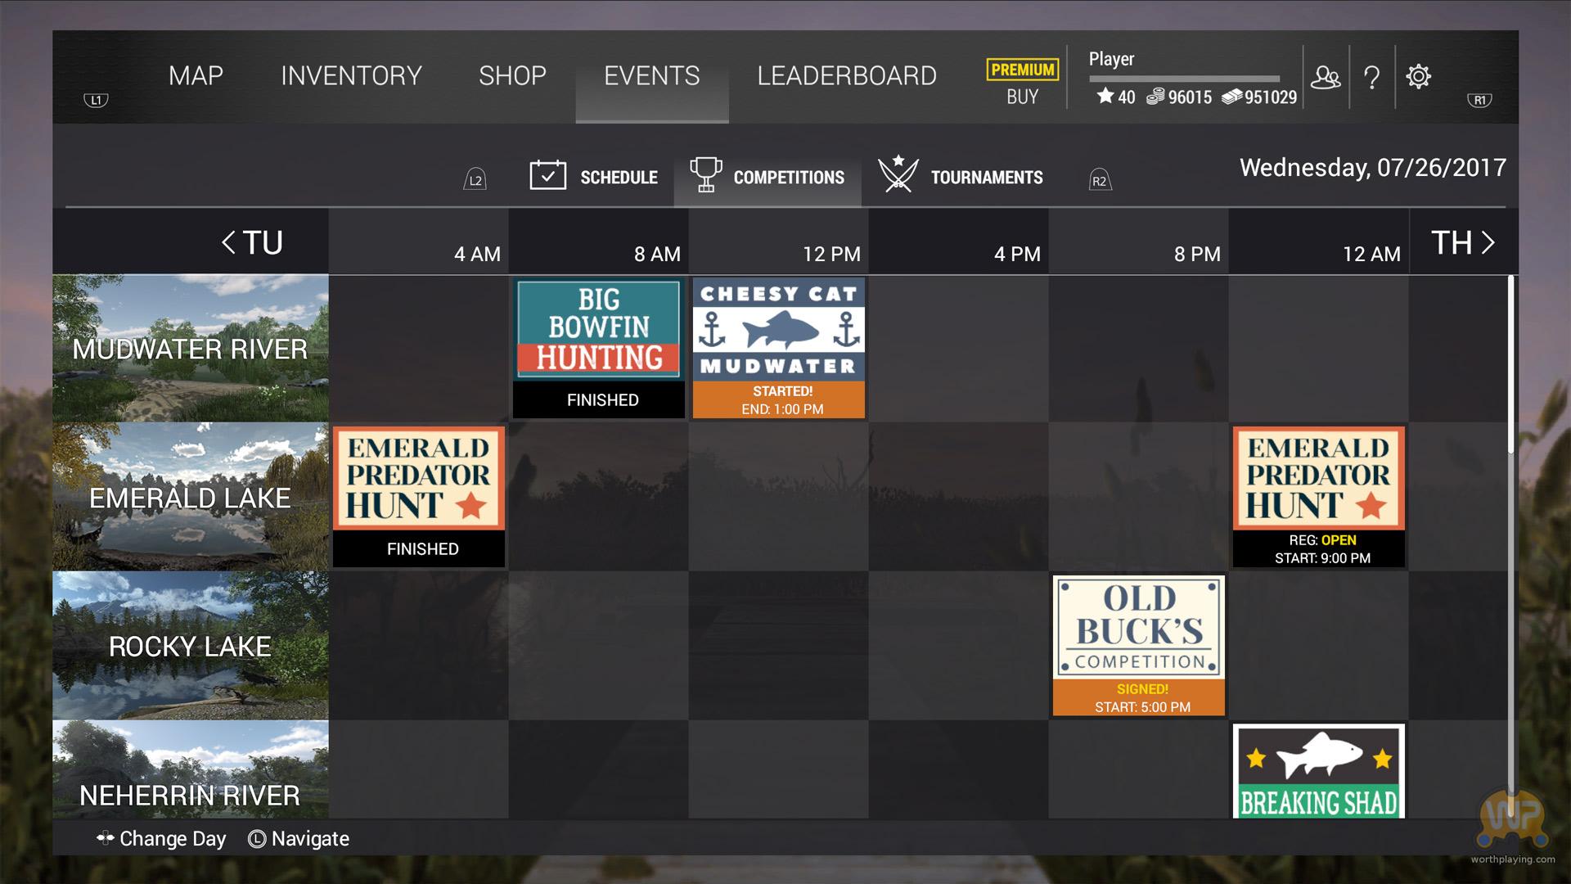Open Old Buck's Competition event
This screenshot has height=884, width=1571.
click(x=1138, y=645)
